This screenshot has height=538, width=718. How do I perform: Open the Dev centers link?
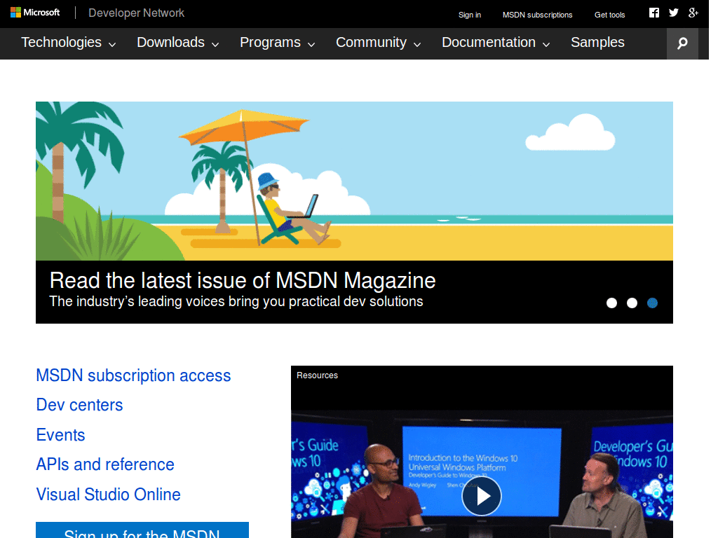79,405
